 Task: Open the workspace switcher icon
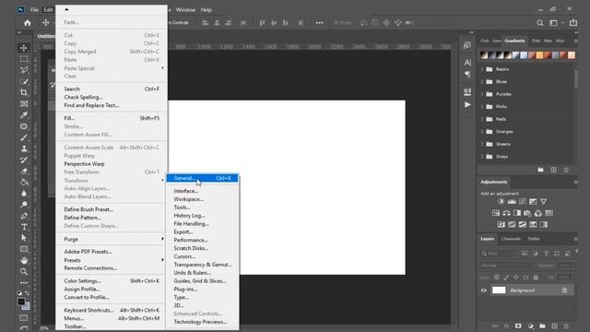coord(553,23)
